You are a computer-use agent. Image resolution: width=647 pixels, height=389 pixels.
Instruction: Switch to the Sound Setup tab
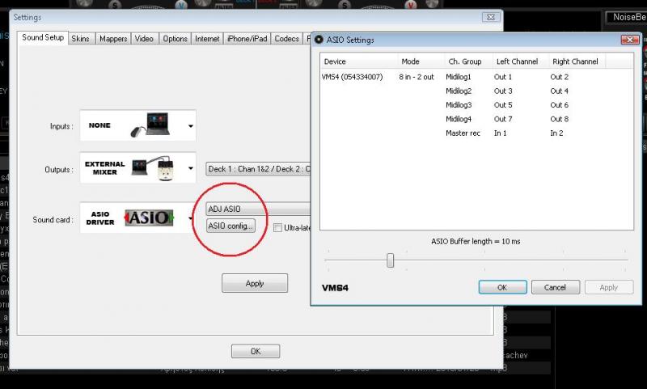tap(43, 37)
